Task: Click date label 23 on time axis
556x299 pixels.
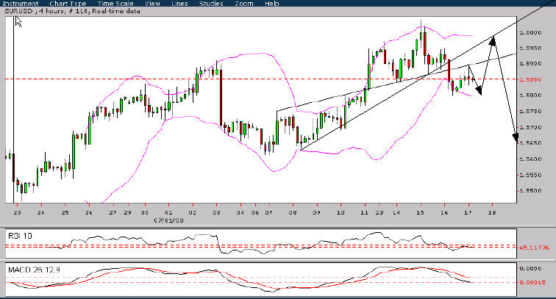Action: tap(17, 213)
